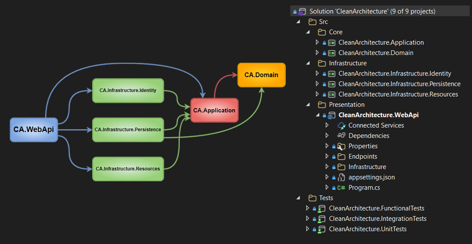Click the CleanArchitecture.FunctionalTests test project icon
The height and width of the screenshot is (244, 472).
pos(322,209)
